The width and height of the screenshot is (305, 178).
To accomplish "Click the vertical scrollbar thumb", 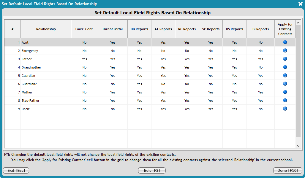I will (x=298, y=81).
